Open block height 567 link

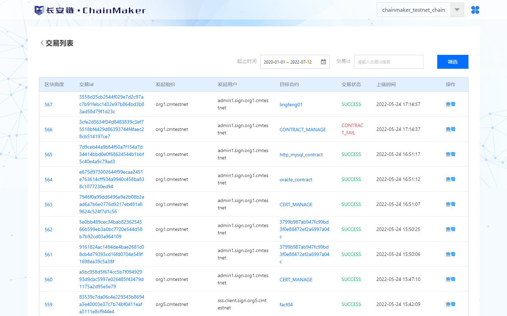pyautogui.click(x=49, y=105)
